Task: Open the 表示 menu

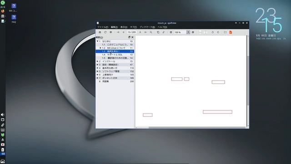Action: tap(124, 27)
